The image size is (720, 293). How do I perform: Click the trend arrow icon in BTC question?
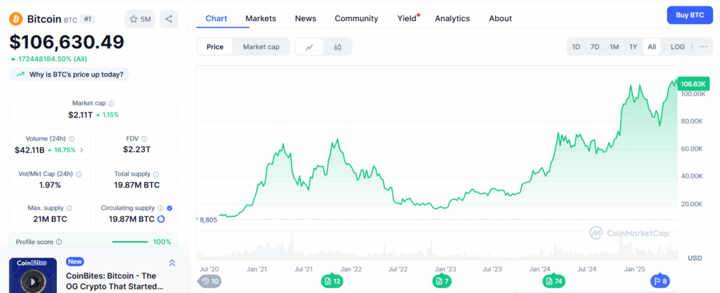20,74
